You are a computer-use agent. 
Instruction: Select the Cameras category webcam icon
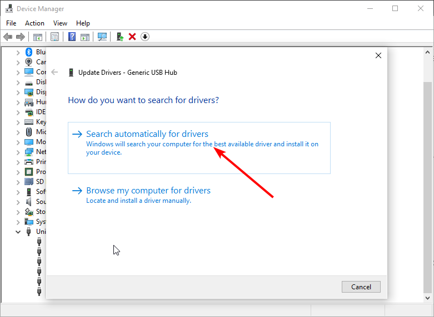click(x=29, y=62)
